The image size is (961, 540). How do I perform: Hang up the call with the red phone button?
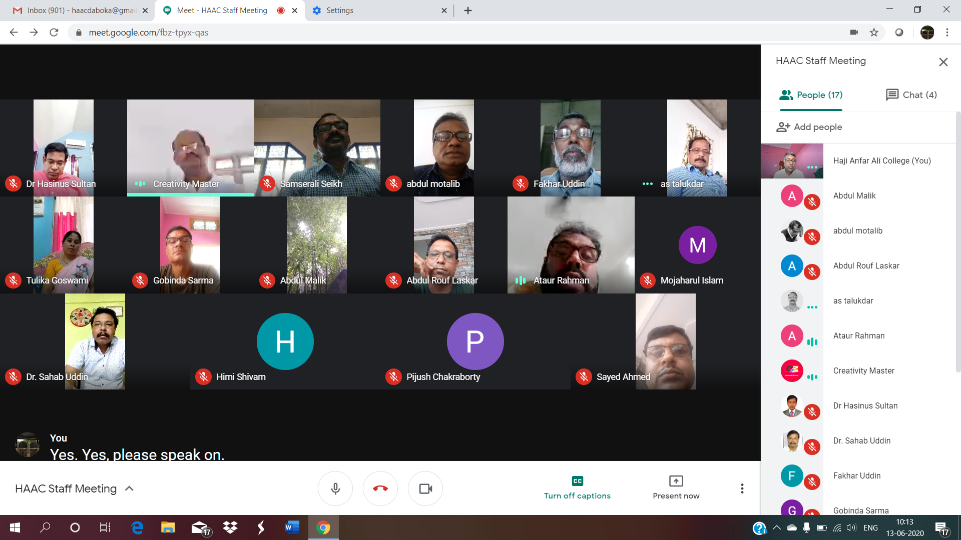click(380, 488)
